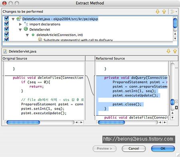Click the OK button
This screenshot has height=157, width=180.
click(x=163, y=149)
